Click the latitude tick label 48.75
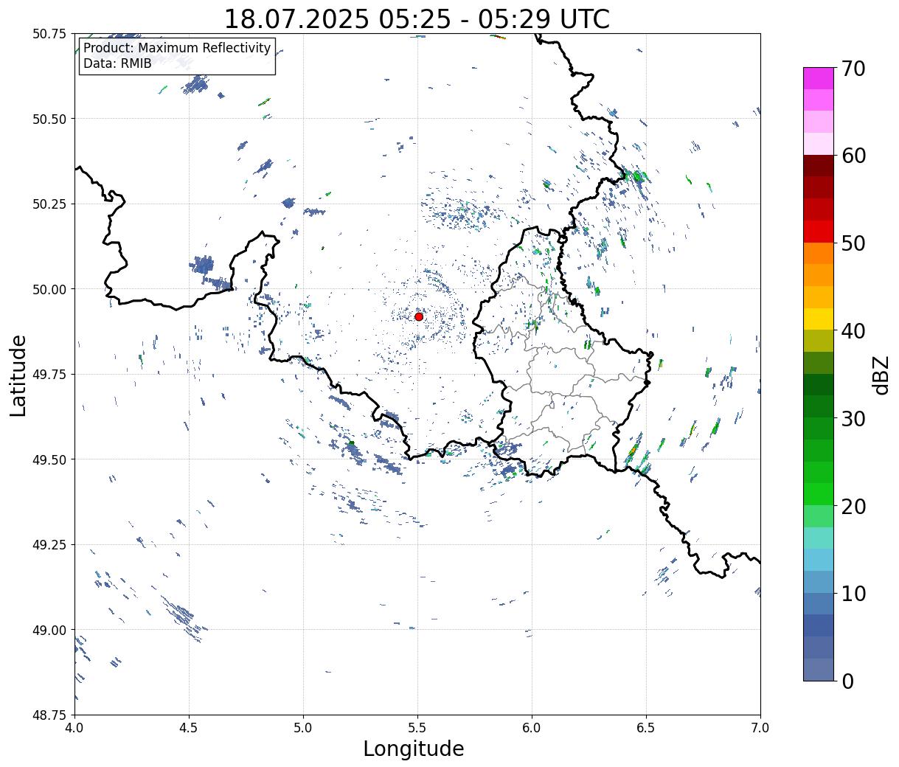Image resolution: width=899 pixels, height=767 pixels. tap(49, 715)
